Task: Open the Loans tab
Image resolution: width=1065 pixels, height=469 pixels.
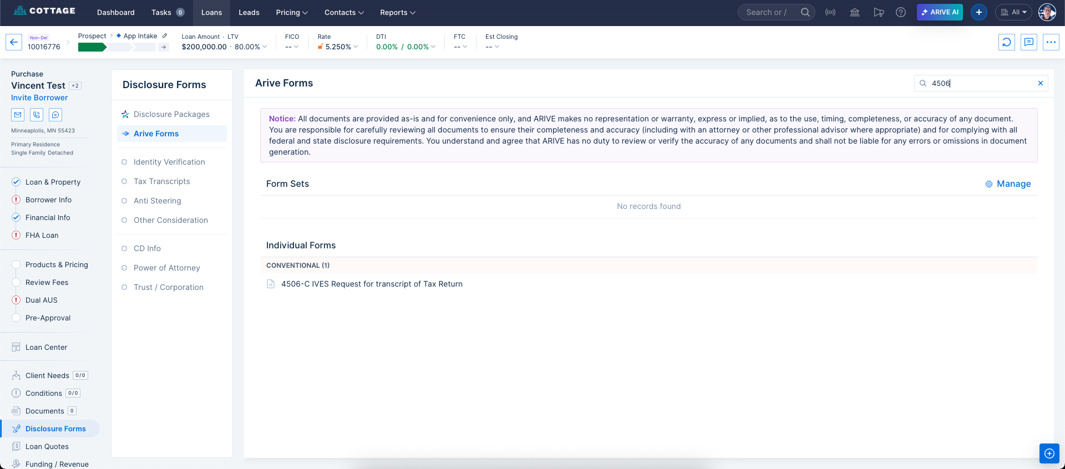Action: coord(211,12)
